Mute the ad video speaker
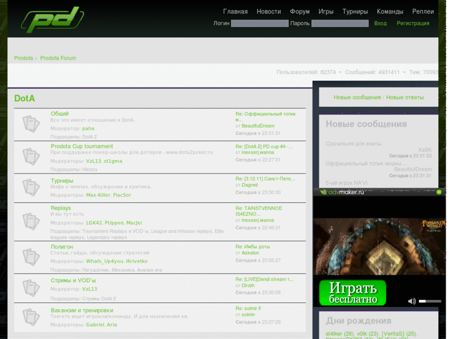The width and height of the screenshot is (453, 339). point(412,301)
